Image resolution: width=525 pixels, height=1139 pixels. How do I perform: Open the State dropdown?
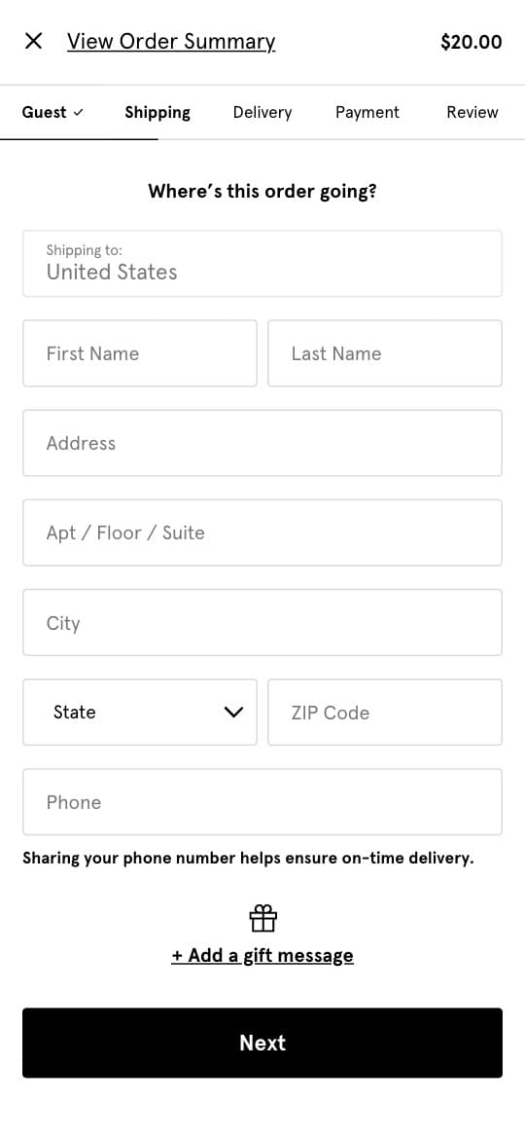(x=140, y=712)
